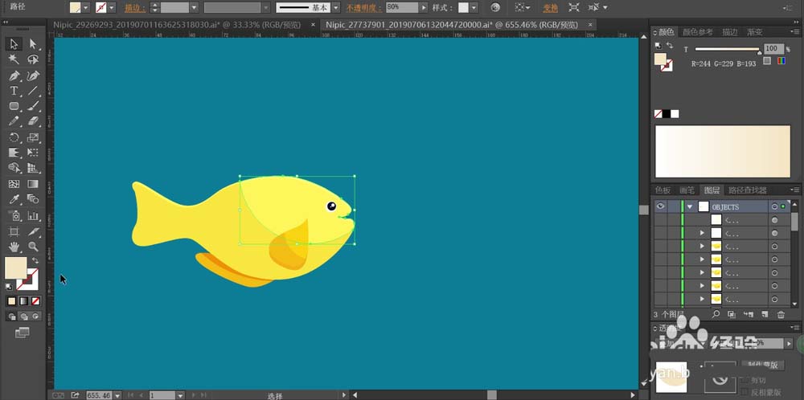Select the Hand tool
Viewport: 804px width, 400px height.
(x=14, y=247)
